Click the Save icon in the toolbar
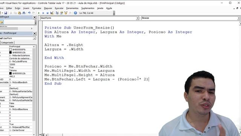The width and height of the screenshot is (241, 136). [6, 13]
